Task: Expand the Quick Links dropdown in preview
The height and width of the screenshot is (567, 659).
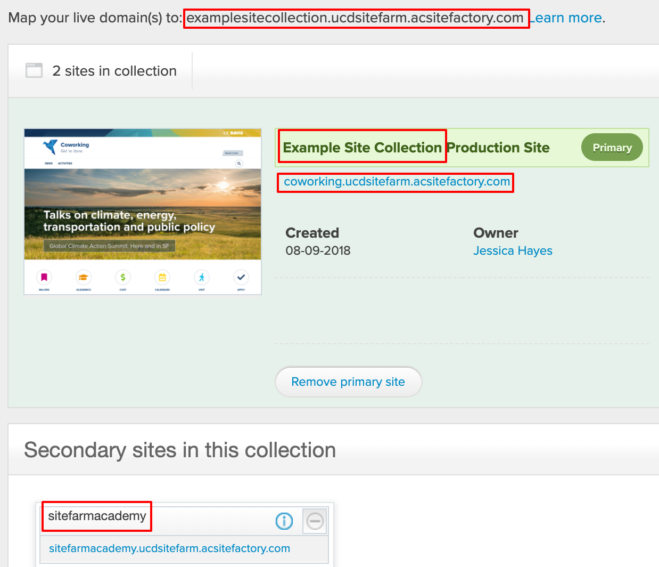Action: click(232, 153)
